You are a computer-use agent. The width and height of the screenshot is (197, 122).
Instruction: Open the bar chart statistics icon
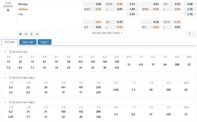[37, 34]
